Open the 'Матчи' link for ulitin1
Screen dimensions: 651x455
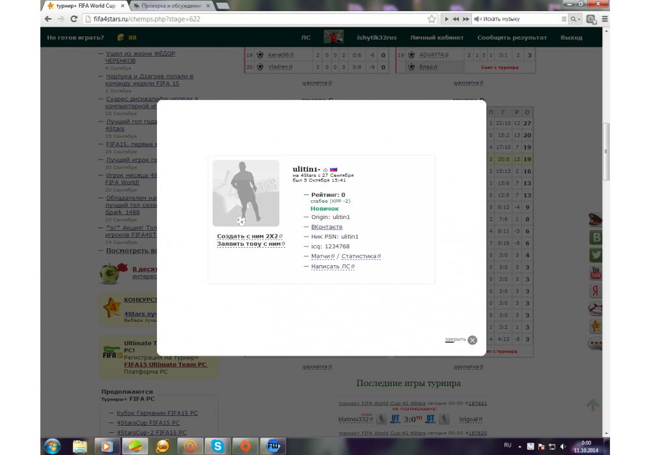(x=323, y=257)
